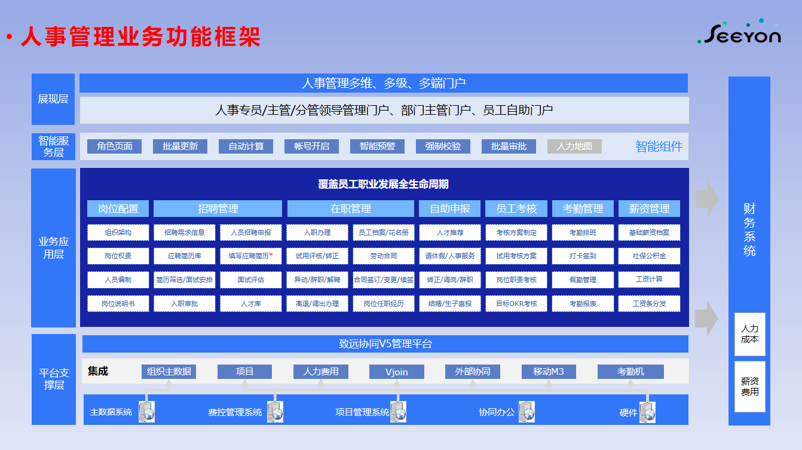
Task: Click the server icon beside 项目管理系统
Action: pyautogui.click(x=399, y=412)
